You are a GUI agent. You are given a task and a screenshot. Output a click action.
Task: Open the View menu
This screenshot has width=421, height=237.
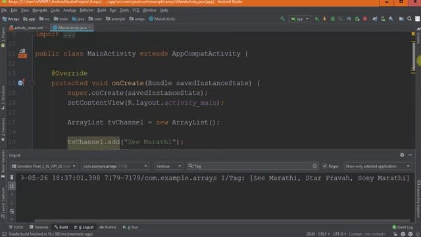tap(25, 11)
